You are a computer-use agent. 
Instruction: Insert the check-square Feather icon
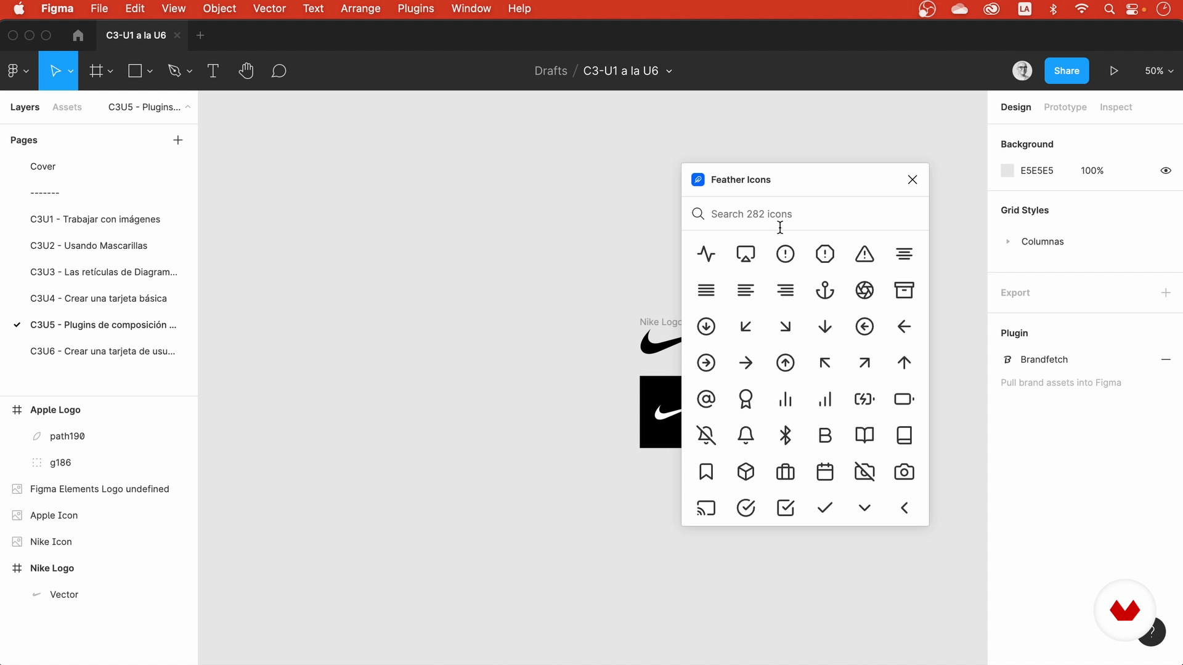[x=785, y=508]
